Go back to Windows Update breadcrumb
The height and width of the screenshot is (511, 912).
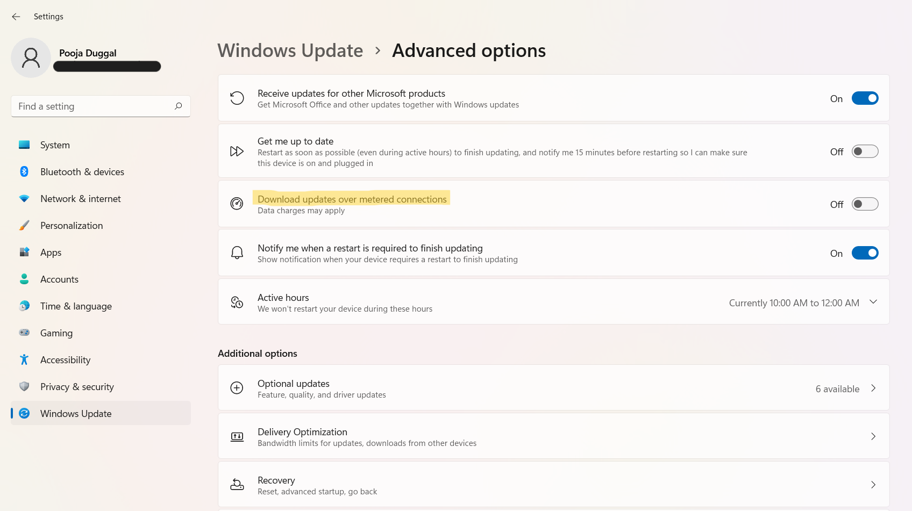pyautogui.click(x=290, y=51)
